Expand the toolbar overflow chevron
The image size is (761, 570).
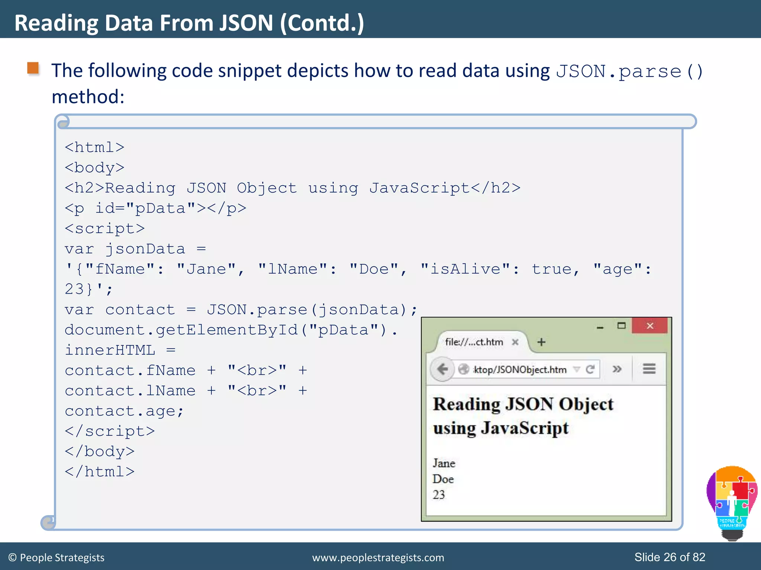pos(617,369)
